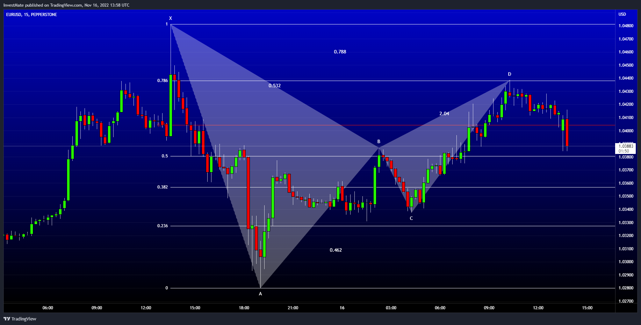Click the Fibonacci 0 level label
Viewport: 641px width, 325px height.
pos(167,288)
